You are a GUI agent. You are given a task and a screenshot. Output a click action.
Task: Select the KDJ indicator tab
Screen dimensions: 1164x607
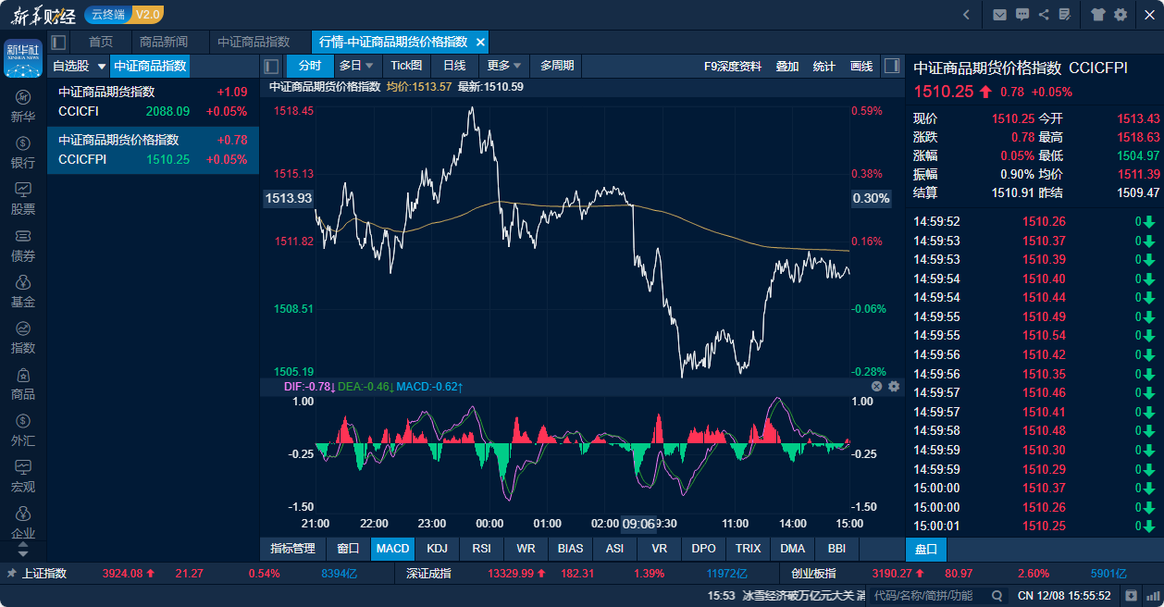pyautogui.click(x=437, y=549)
